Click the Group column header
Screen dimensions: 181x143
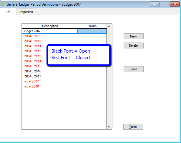tap(92, 26)
